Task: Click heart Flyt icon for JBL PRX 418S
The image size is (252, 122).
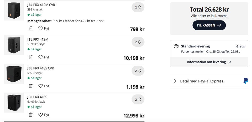Action: 40,115
